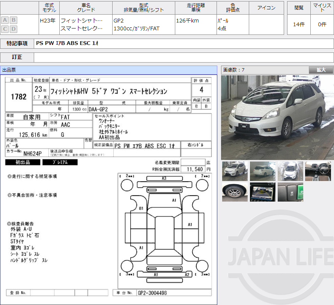Image resolution: width=334 pixels, height=305 pixels.
Task: Select the A view button
Action: click(x=5, y=20)
